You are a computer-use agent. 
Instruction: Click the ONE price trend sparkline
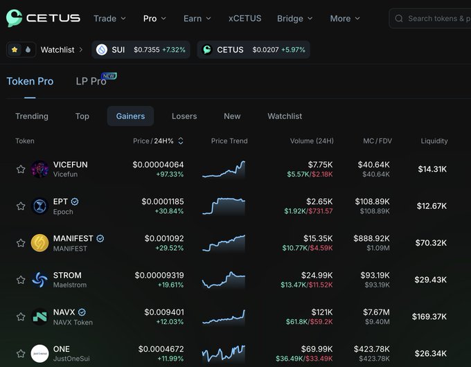(x=224, y=353)
